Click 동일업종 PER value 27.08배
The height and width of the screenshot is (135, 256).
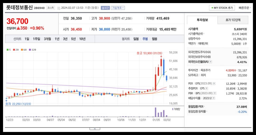coord(242,107)
